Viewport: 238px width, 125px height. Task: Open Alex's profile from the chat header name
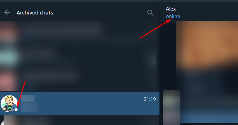pos(171,9)
